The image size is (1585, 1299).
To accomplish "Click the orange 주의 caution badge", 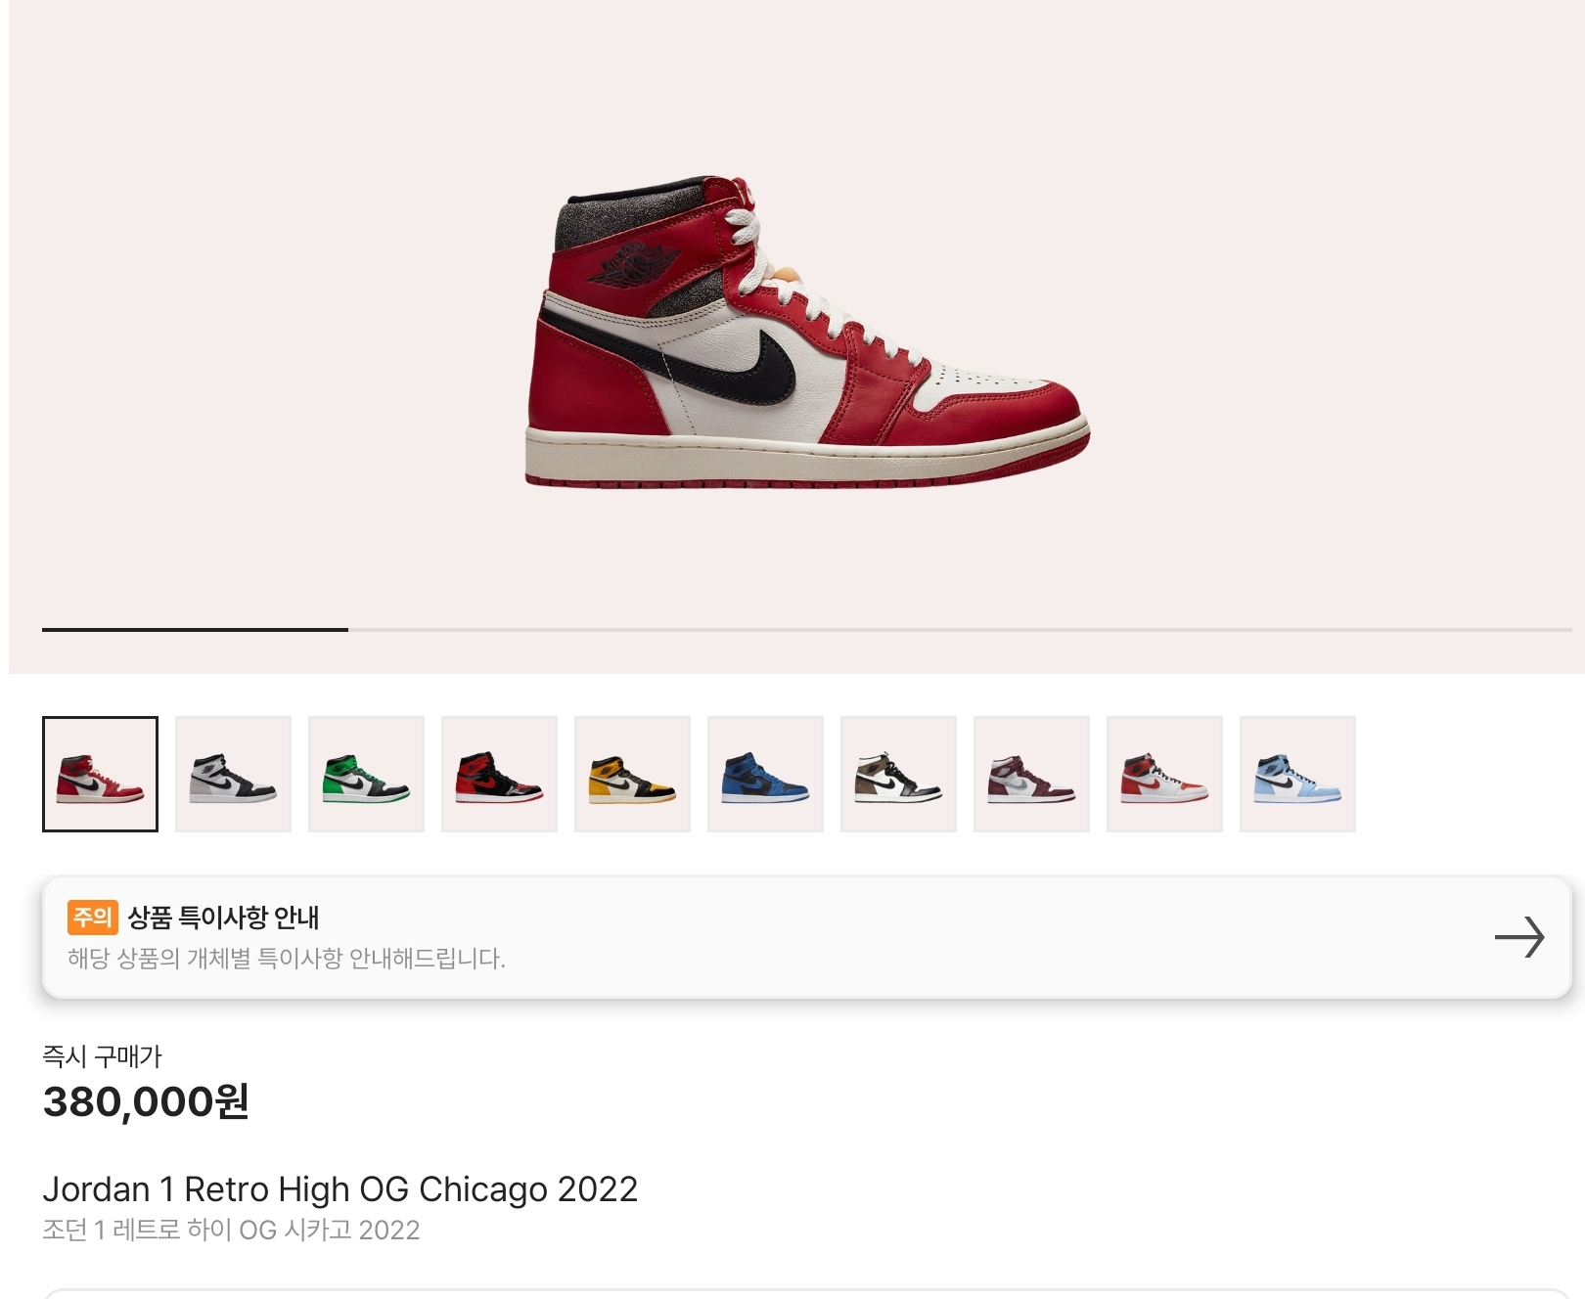I will point(92,917).
